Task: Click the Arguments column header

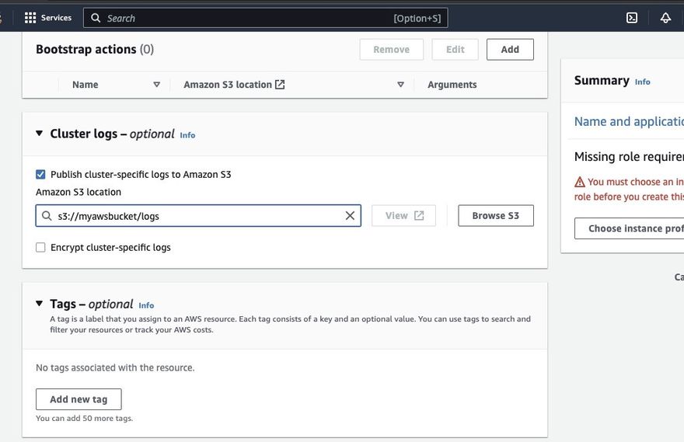Action: click(452, 85)
